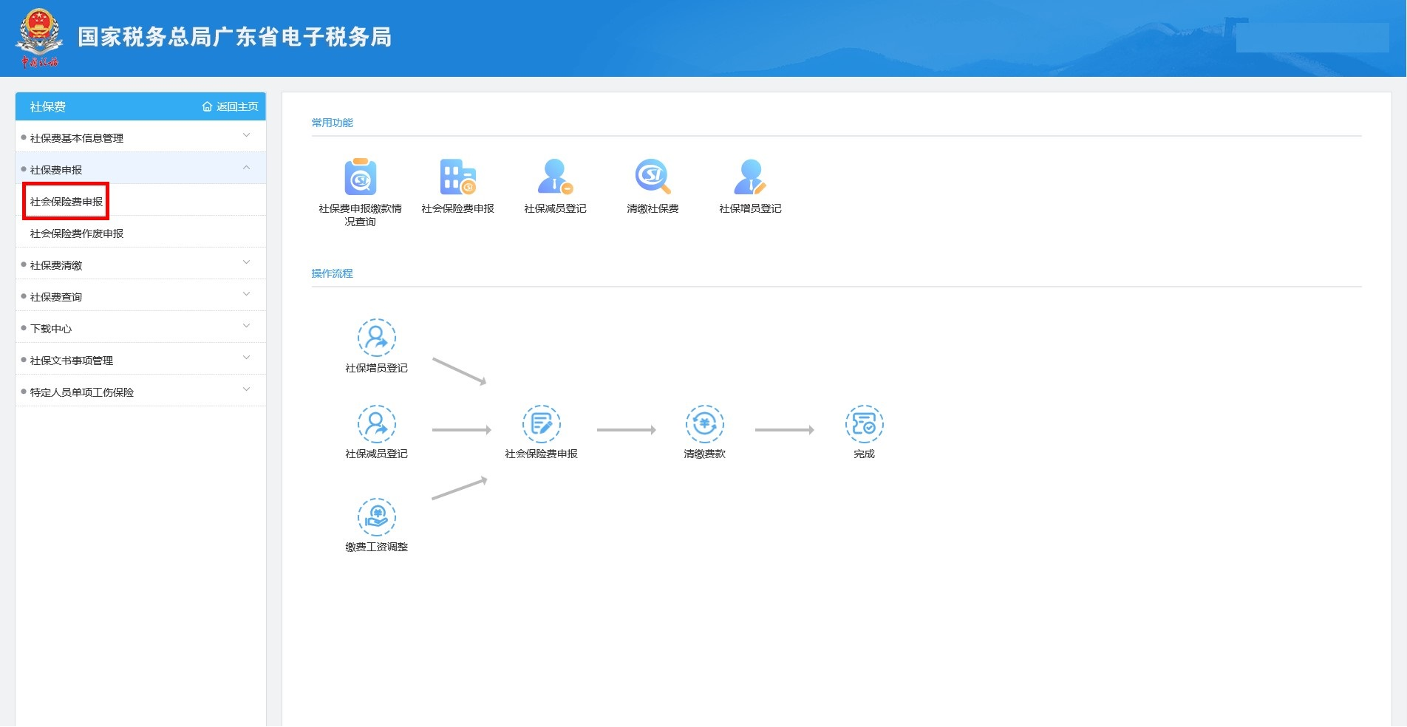Collapse the 社保费申报 section
The height and width of the screenshot is (727, 1407).
[x=140, y=169]
